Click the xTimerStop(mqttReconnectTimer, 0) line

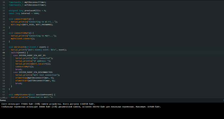pos(35,78)
